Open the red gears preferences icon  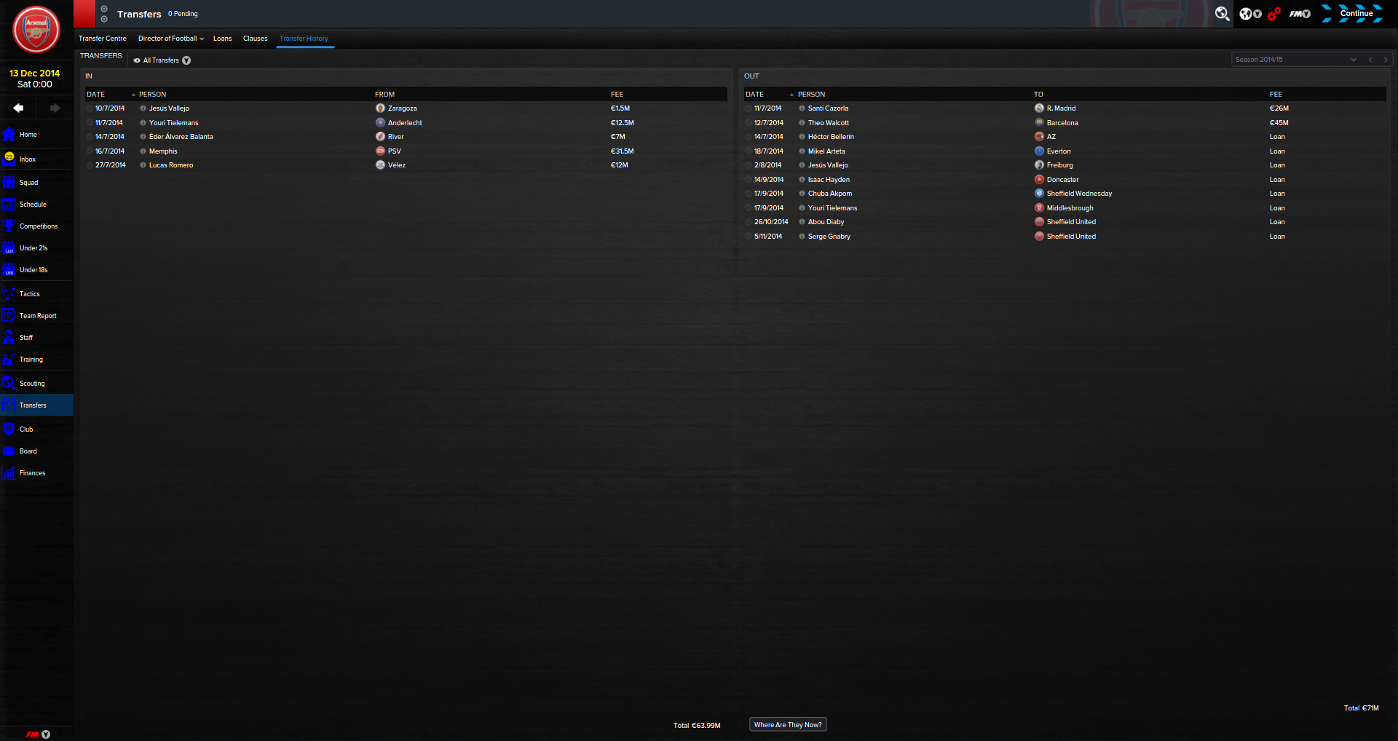pyautogui.click(x=1273, y=14)
